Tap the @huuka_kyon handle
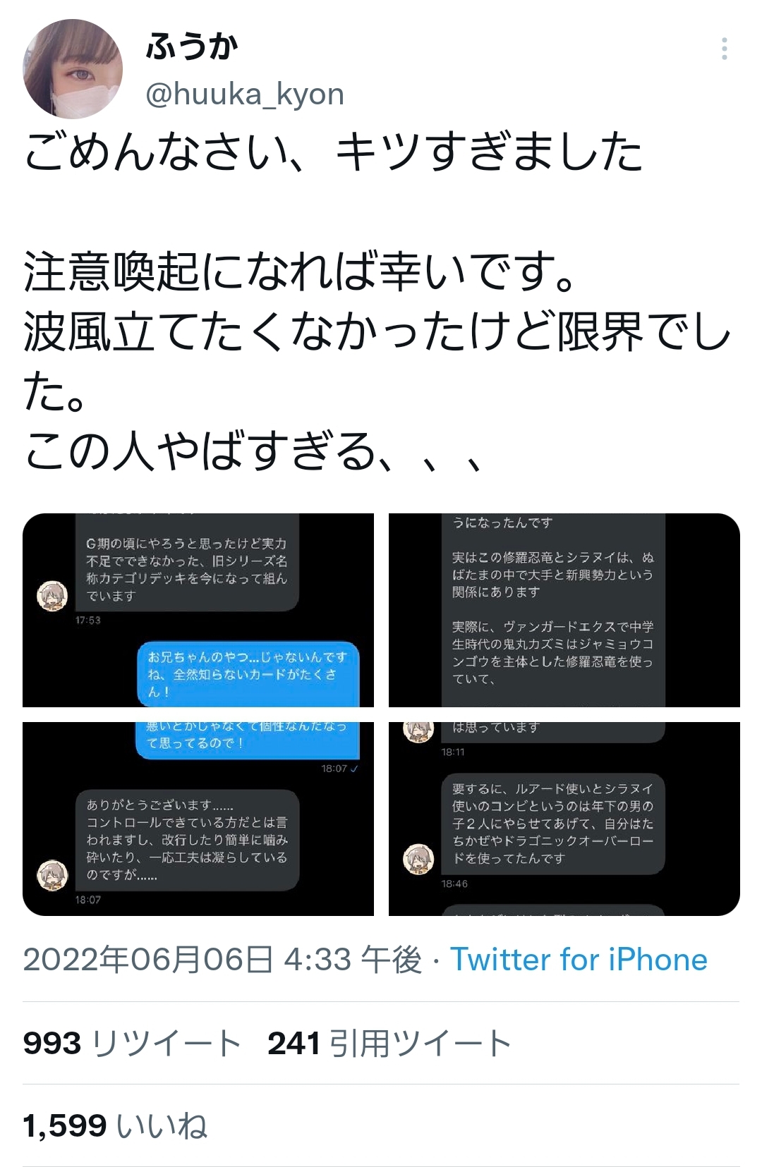The image size is (762, 1167). click(x=245, y=94)
